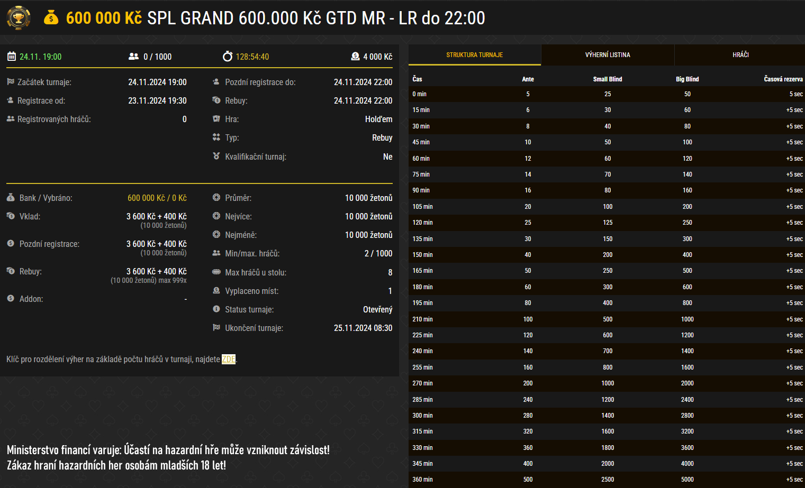This screenshot has height=488, width=805.
Task: Click the buy-in icon beside 4 000 Kč
Action: (355, 57)
